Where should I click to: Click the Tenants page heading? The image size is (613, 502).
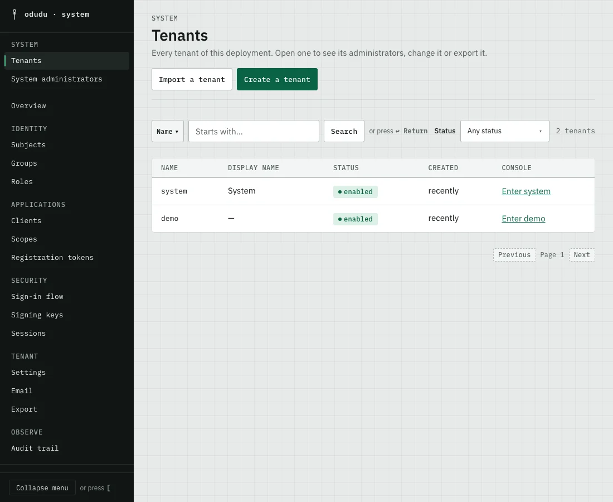(180, 36)
